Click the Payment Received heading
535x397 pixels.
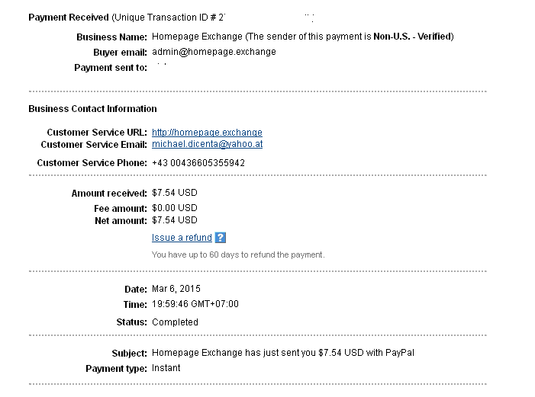coord(68,17)
